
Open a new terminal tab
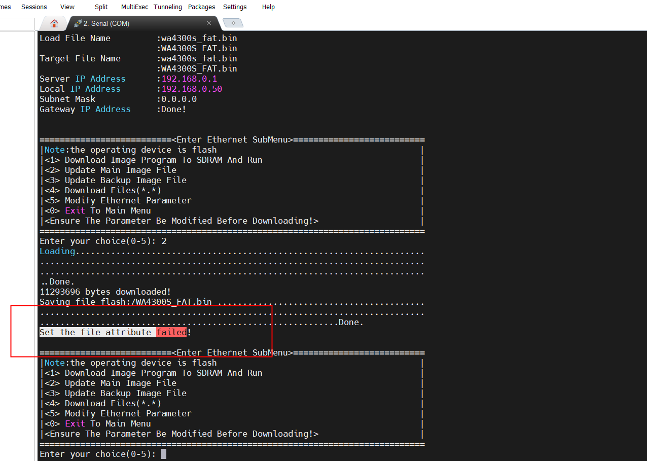click(x=233, y=23)
